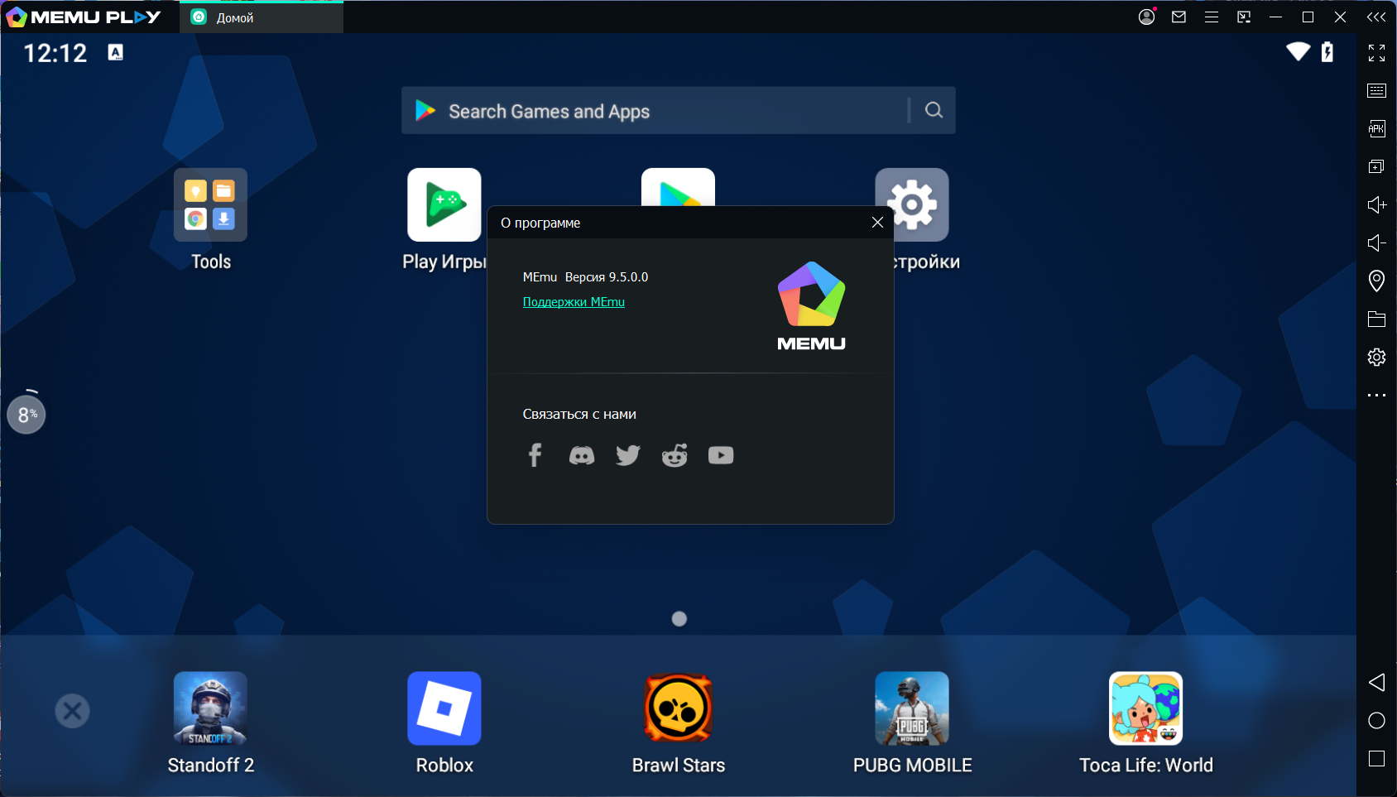The width and height of the screenshot is (1397, 797).
Task: Open keyboard mapping settings
Action: pyautogui.click(x=1376, y=91)
